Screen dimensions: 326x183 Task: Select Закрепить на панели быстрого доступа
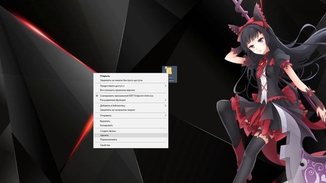131,80
